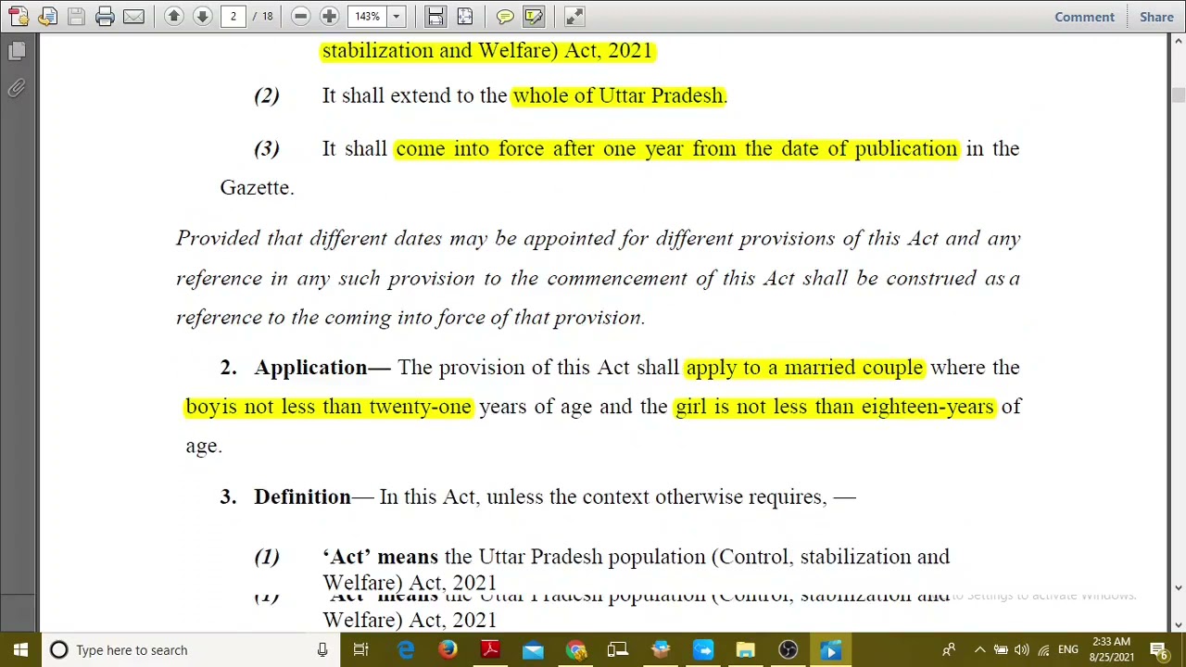Open OBS Studio from taskbar
Screen dimensions: 1186x667
click(x=789, y=649)
